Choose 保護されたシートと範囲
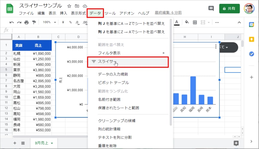Screen dimensions: 259x149 pyautogui.click(x=130, y=108)
